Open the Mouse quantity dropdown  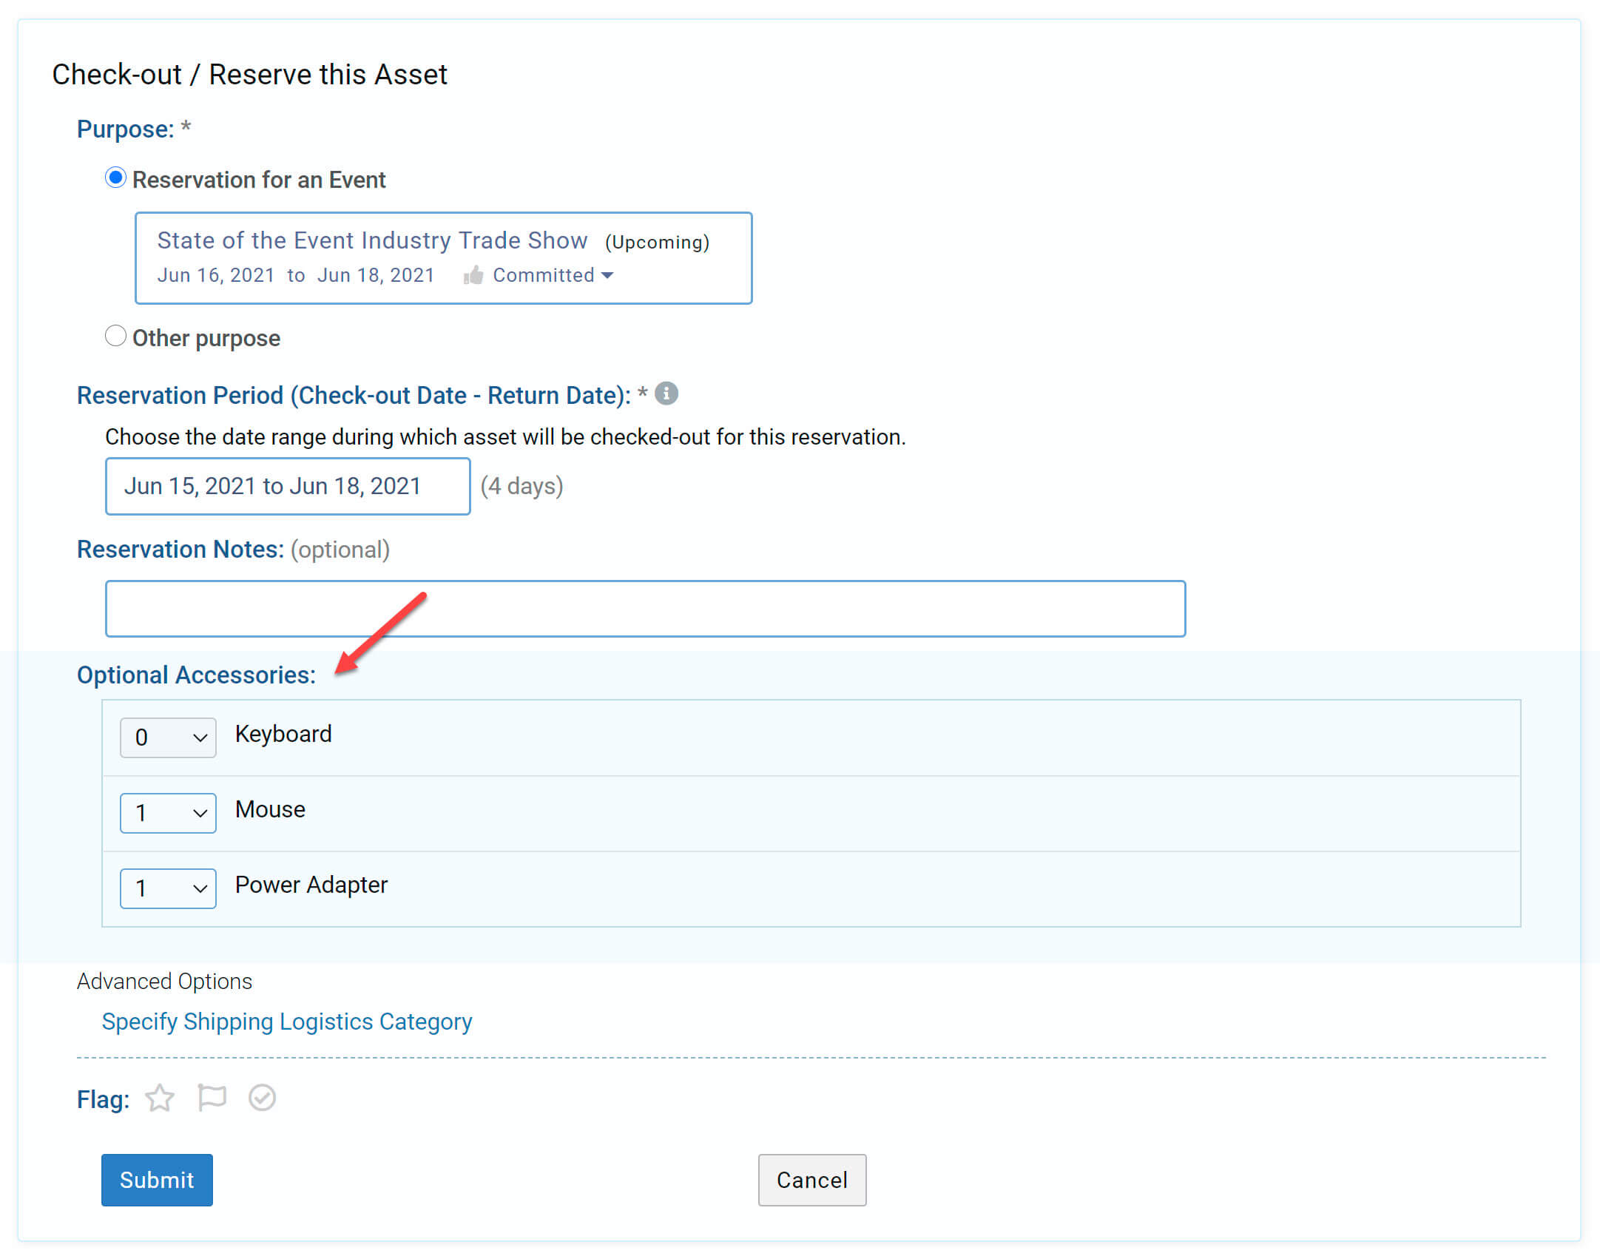coord(168,813)
